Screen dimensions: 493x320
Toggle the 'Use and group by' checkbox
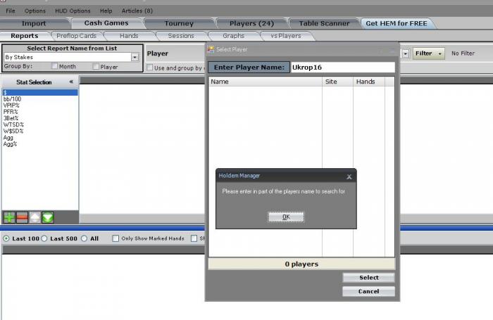150,68
